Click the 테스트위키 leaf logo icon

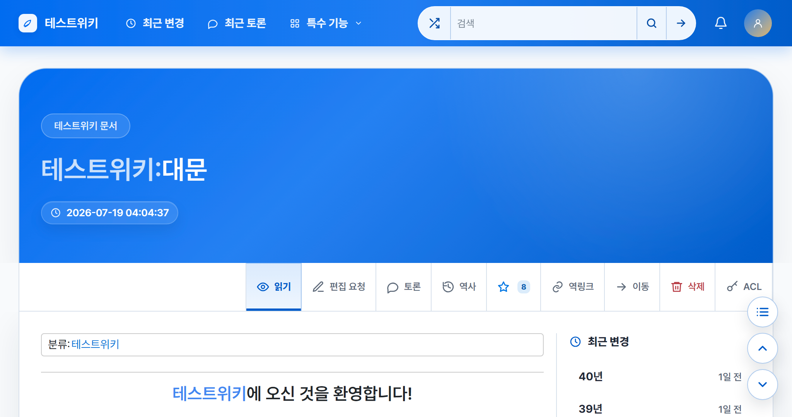click(x=28, y=23)
